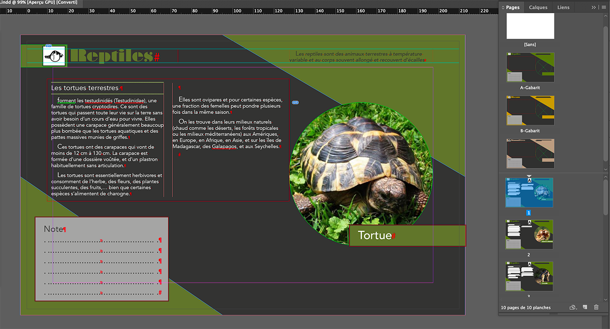This screenshot has height=329, width=610.
Task: Click the panel cycle arrows beside the Pages tab
Action: 504,7
